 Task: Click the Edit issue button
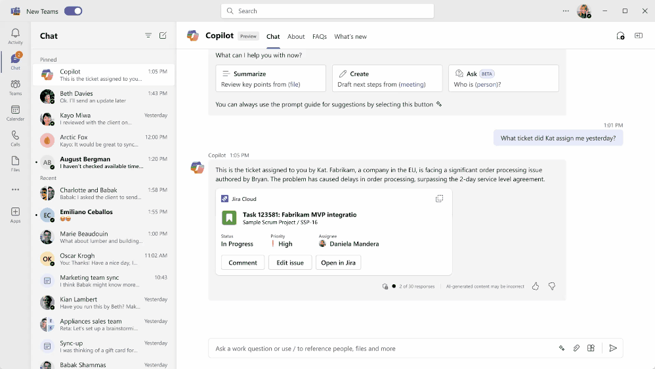click(290, 263)
